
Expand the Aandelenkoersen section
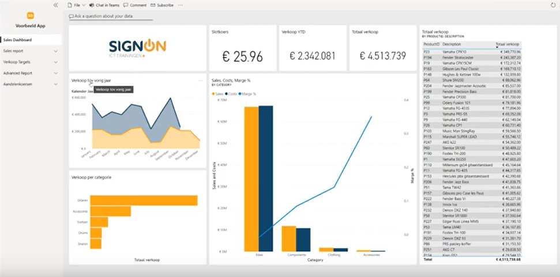pos(56,84)
